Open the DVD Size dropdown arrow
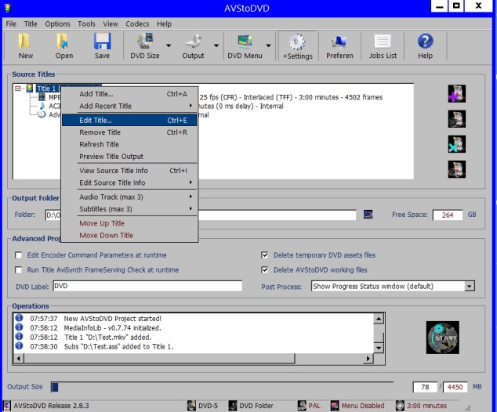This screenshot has width=497, height=412. 169,45
